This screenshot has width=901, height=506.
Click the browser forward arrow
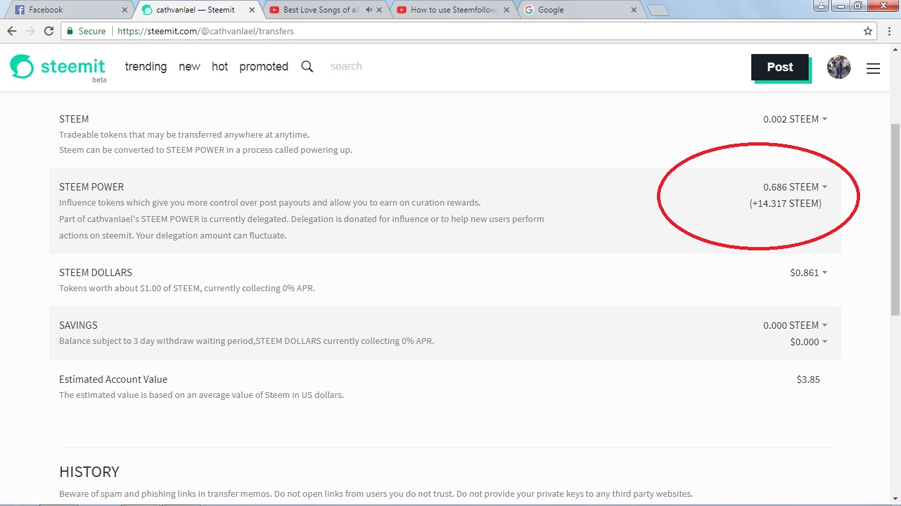(30, 31)
